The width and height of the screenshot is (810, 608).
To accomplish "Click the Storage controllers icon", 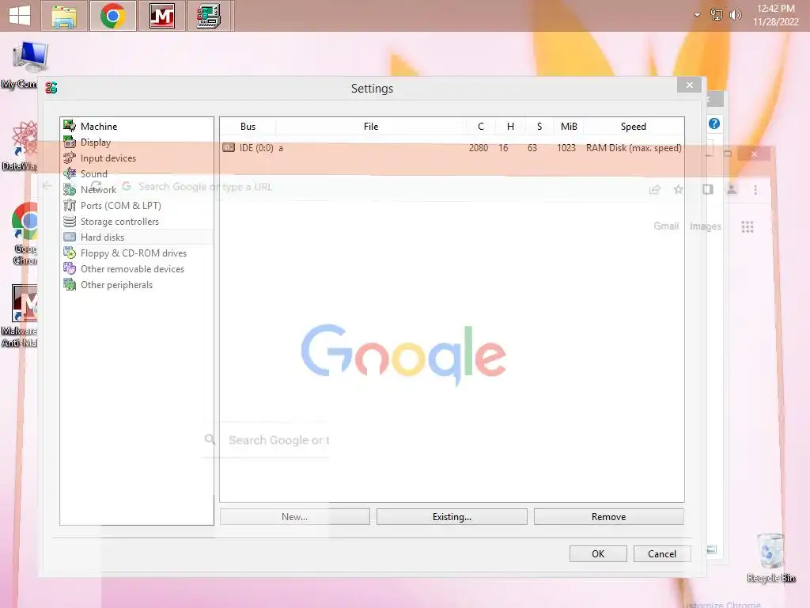I will click(x=70, y=222).
